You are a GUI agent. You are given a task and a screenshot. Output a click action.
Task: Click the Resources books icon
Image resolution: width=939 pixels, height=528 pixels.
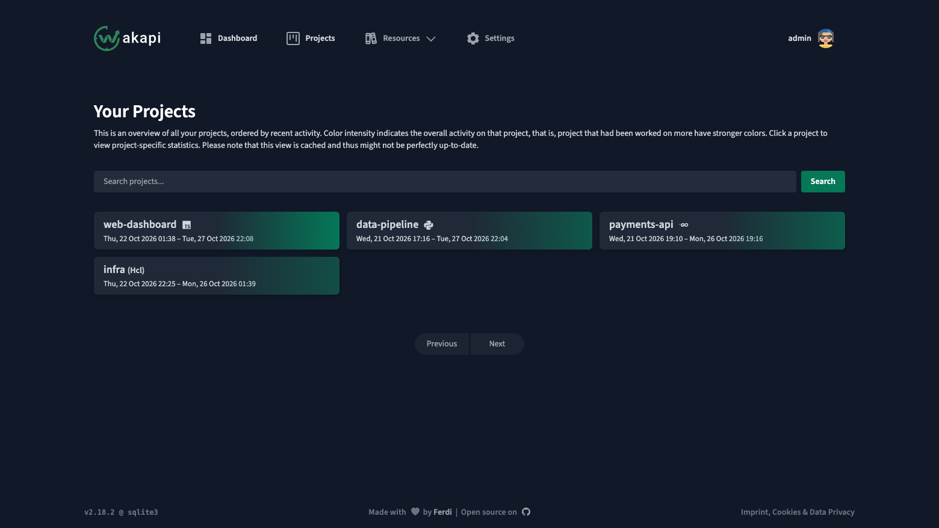[371, 38]
